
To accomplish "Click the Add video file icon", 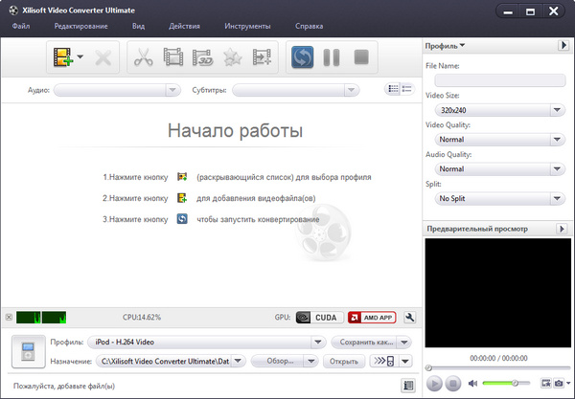I will tap(62, 58).
